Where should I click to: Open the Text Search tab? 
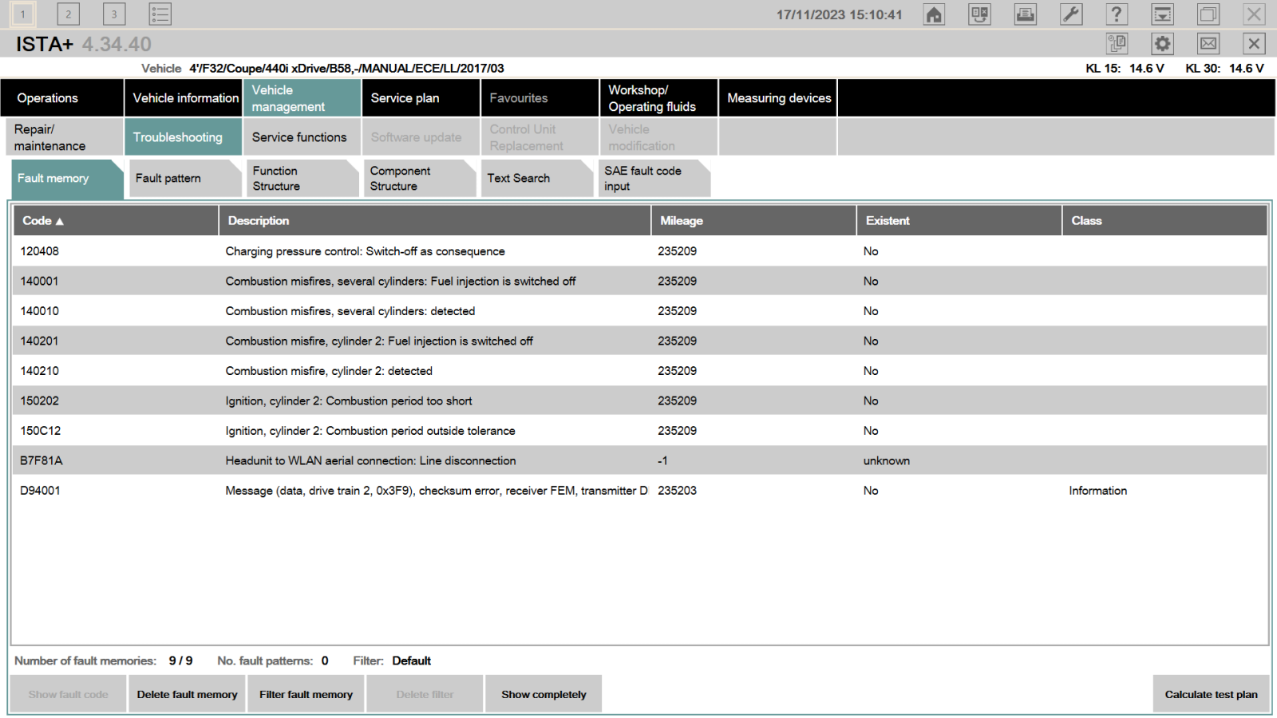[x=537, y=179]
